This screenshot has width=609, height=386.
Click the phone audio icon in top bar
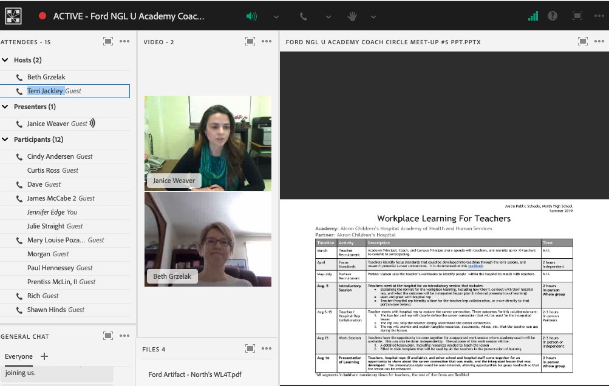tap(304, 16)
